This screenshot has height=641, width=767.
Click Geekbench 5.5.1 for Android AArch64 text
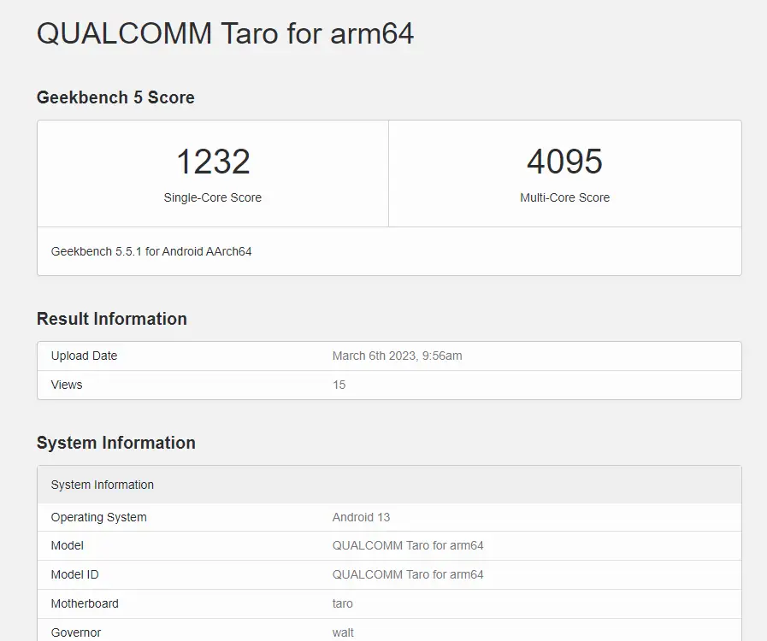point(151,251)
